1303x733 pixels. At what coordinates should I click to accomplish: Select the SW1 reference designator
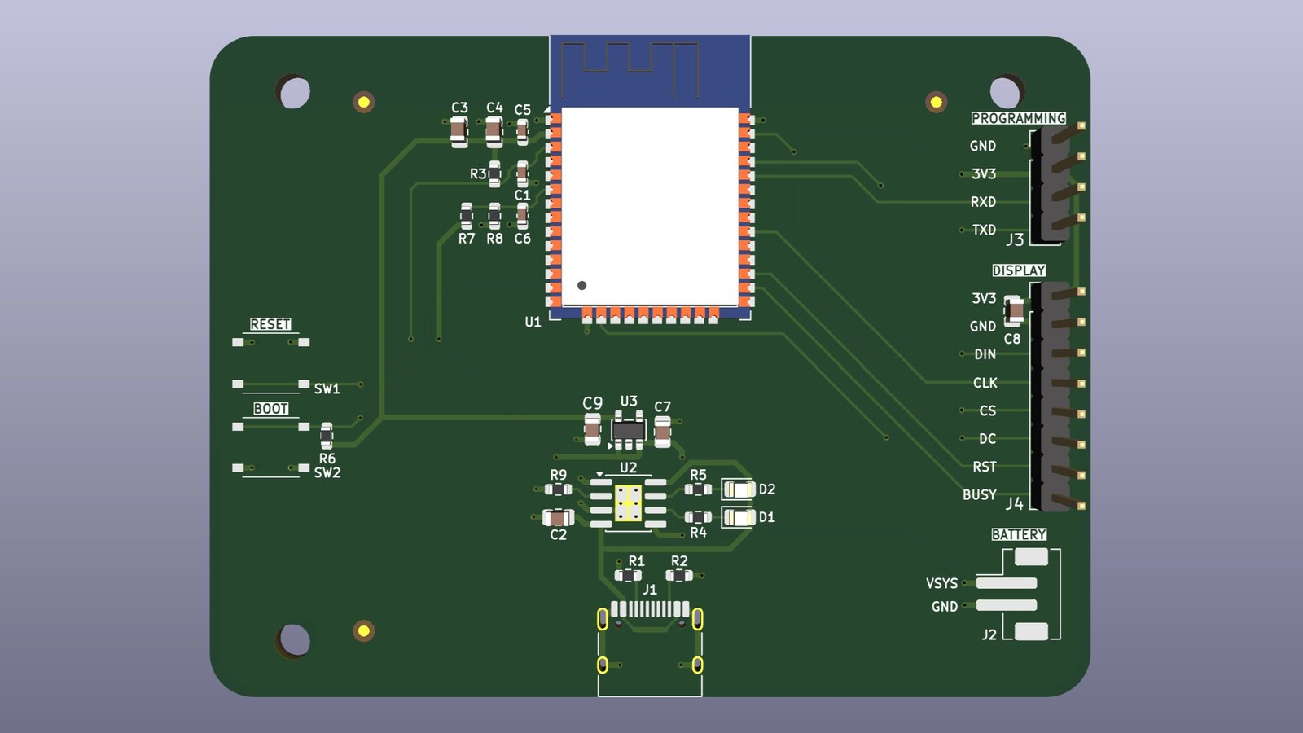tap(327, 389)
